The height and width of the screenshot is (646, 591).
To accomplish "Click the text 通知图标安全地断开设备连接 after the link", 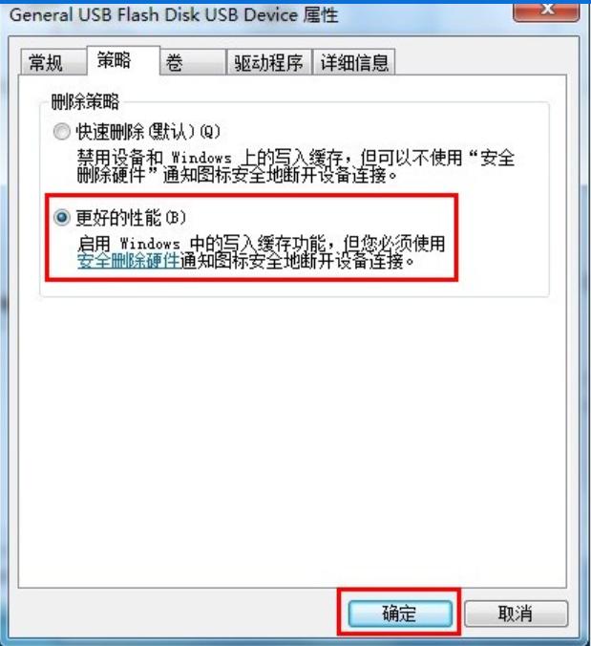I will coord(297,261).
